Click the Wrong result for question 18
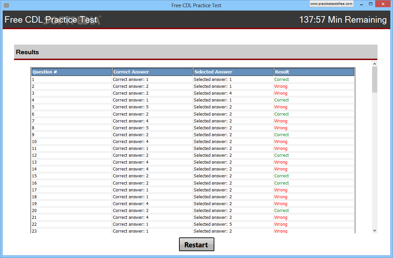This screenshot has width=393, height=258. (x=281, y=197)
